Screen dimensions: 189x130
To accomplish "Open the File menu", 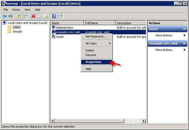I will click(x=6, y=10).
